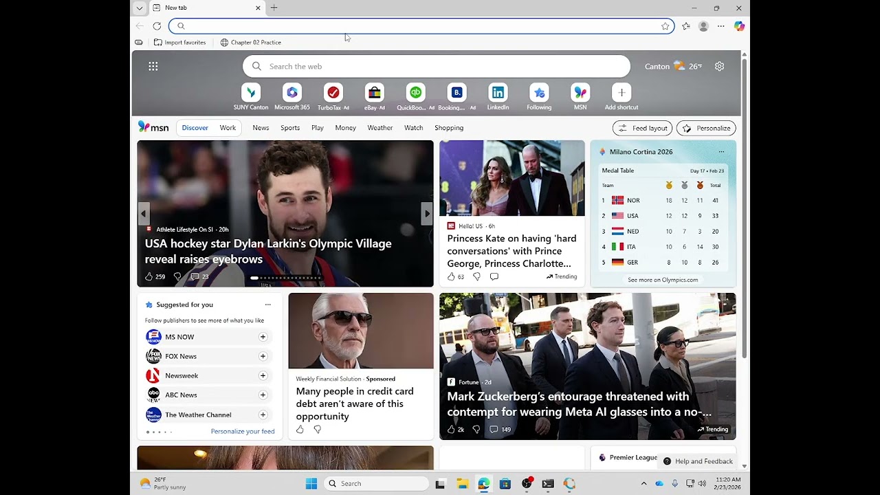This screenshot has width=880, height=495.
Task: Follow MS NOW with the plus button
Action: tap(263, 337)
